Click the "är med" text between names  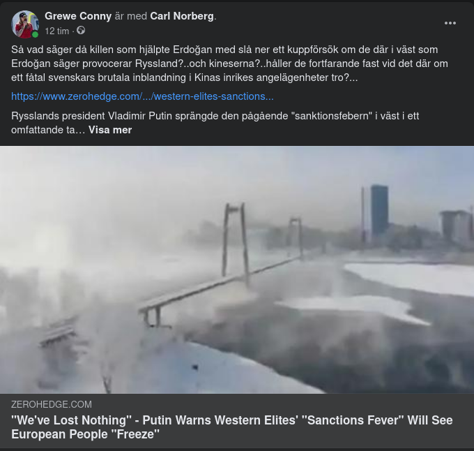(x=131, y=16)
